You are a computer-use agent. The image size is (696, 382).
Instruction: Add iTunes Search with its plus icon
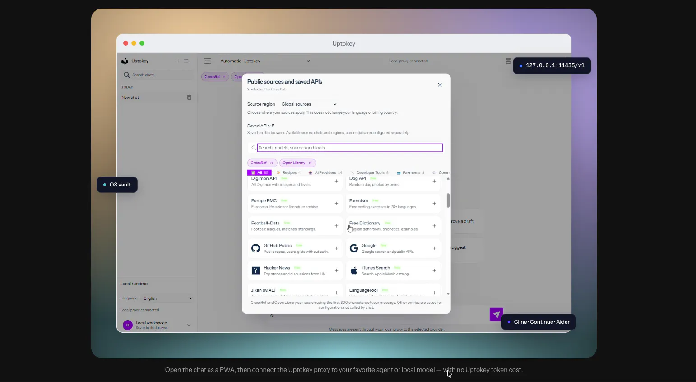point(434,270)
